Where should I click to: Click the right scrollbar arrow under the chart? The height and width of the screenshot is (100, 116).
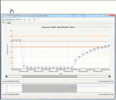(x=110, y=76)
